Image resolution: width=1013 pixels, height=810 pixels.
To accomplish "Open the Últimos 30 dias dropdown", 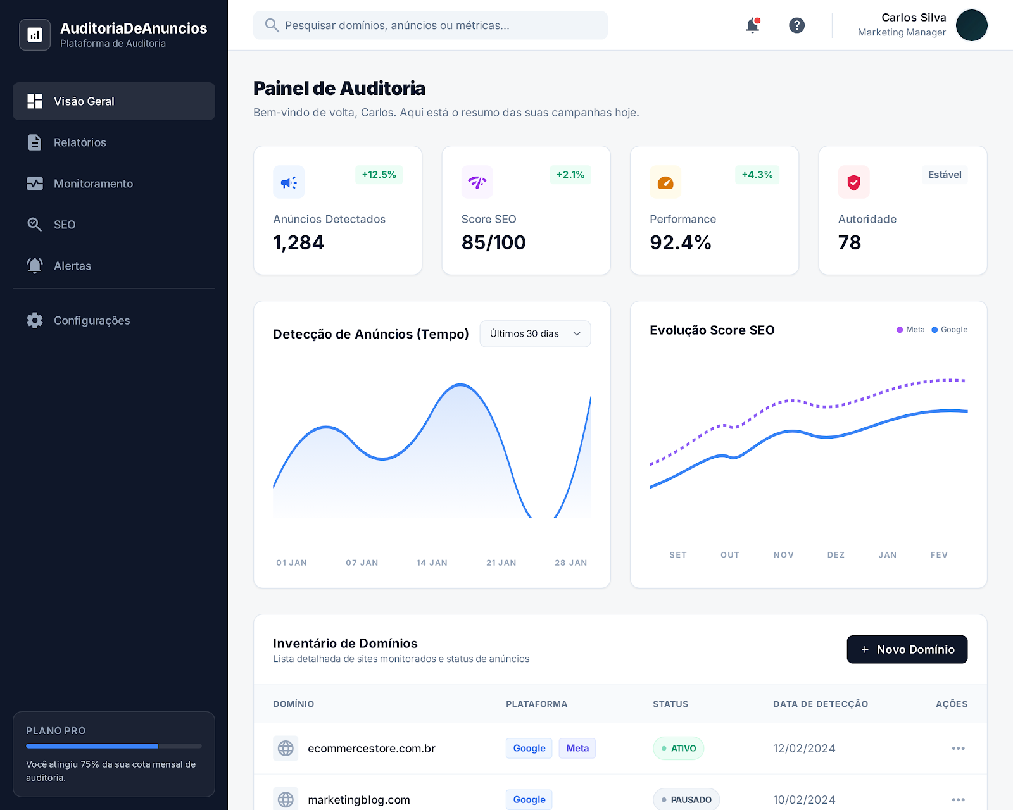I will coord(535,333).
